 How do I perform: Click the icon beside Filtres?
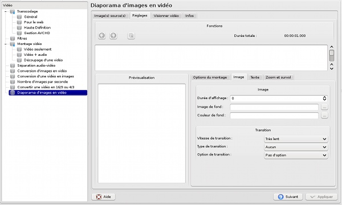13,39
